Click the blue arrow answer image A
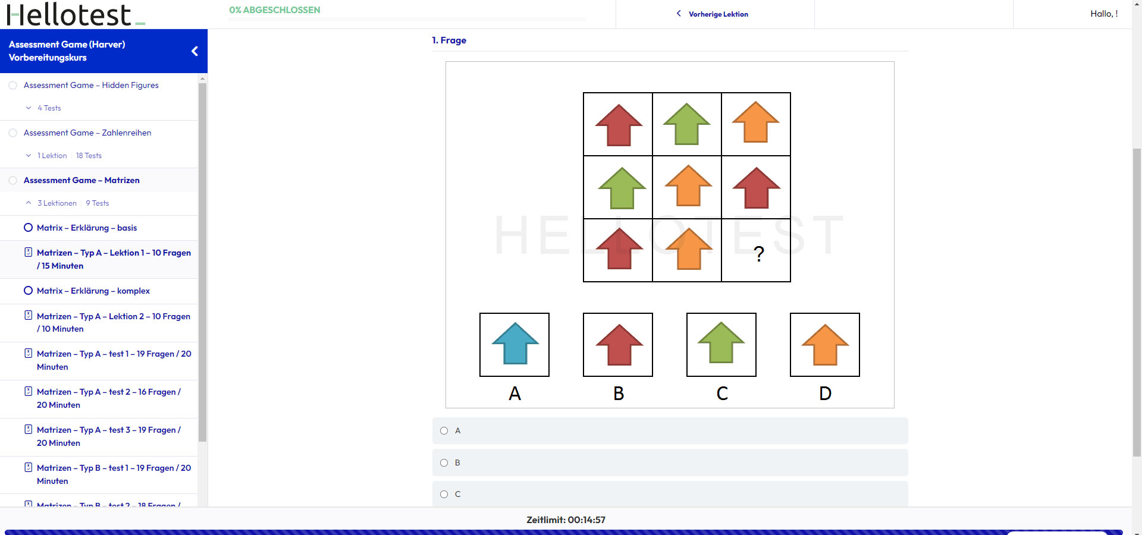Screen dimensions: 1142x535 (x=514, y=344)
